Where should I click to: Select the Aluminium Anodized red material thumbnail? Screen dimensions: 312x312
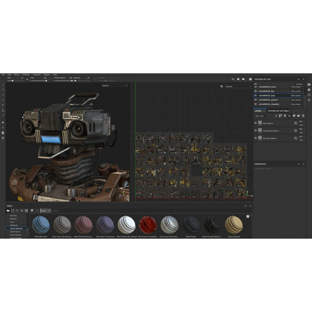pos(148,225)
